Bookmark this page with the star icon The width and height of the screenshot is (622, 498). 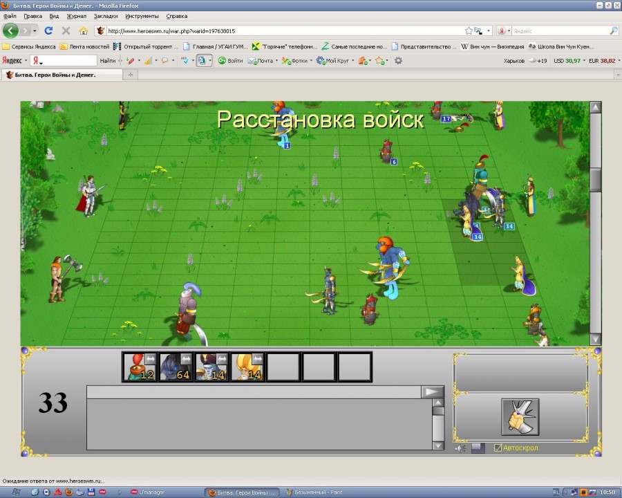pyautogui.click(x=469, y=30)
